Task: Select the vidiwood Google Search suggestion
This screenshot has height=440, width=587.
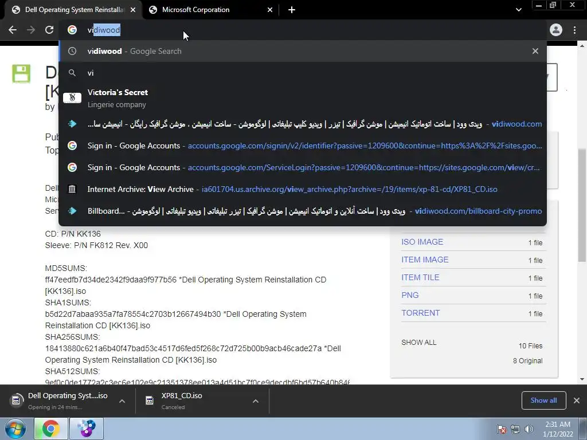Action: coord(303,51)
